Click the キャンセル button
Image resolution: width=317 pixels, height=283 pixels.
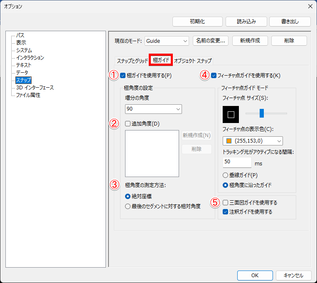click(x=294, y=276)
